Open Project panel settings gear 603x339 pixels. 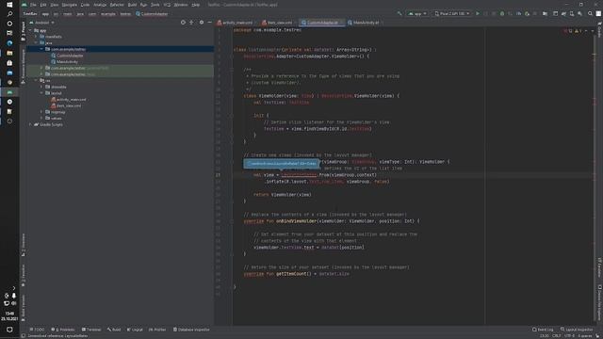click(x=202, y=23)
